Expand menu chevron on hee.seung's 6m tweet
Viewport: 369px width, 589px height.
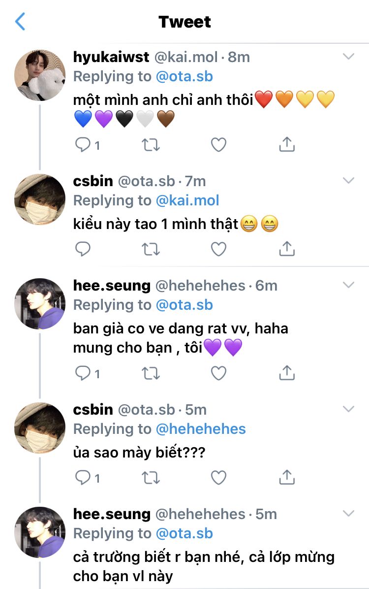click(348, 285)
